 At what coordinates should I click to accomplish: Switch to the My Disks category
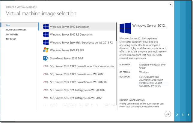(x=11, y=39)
